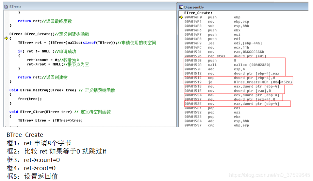Click the 'TBTree* btree = (TBTree*)tree;' line
The height and width of the screenshot is (181, 313).
(50, 120)
